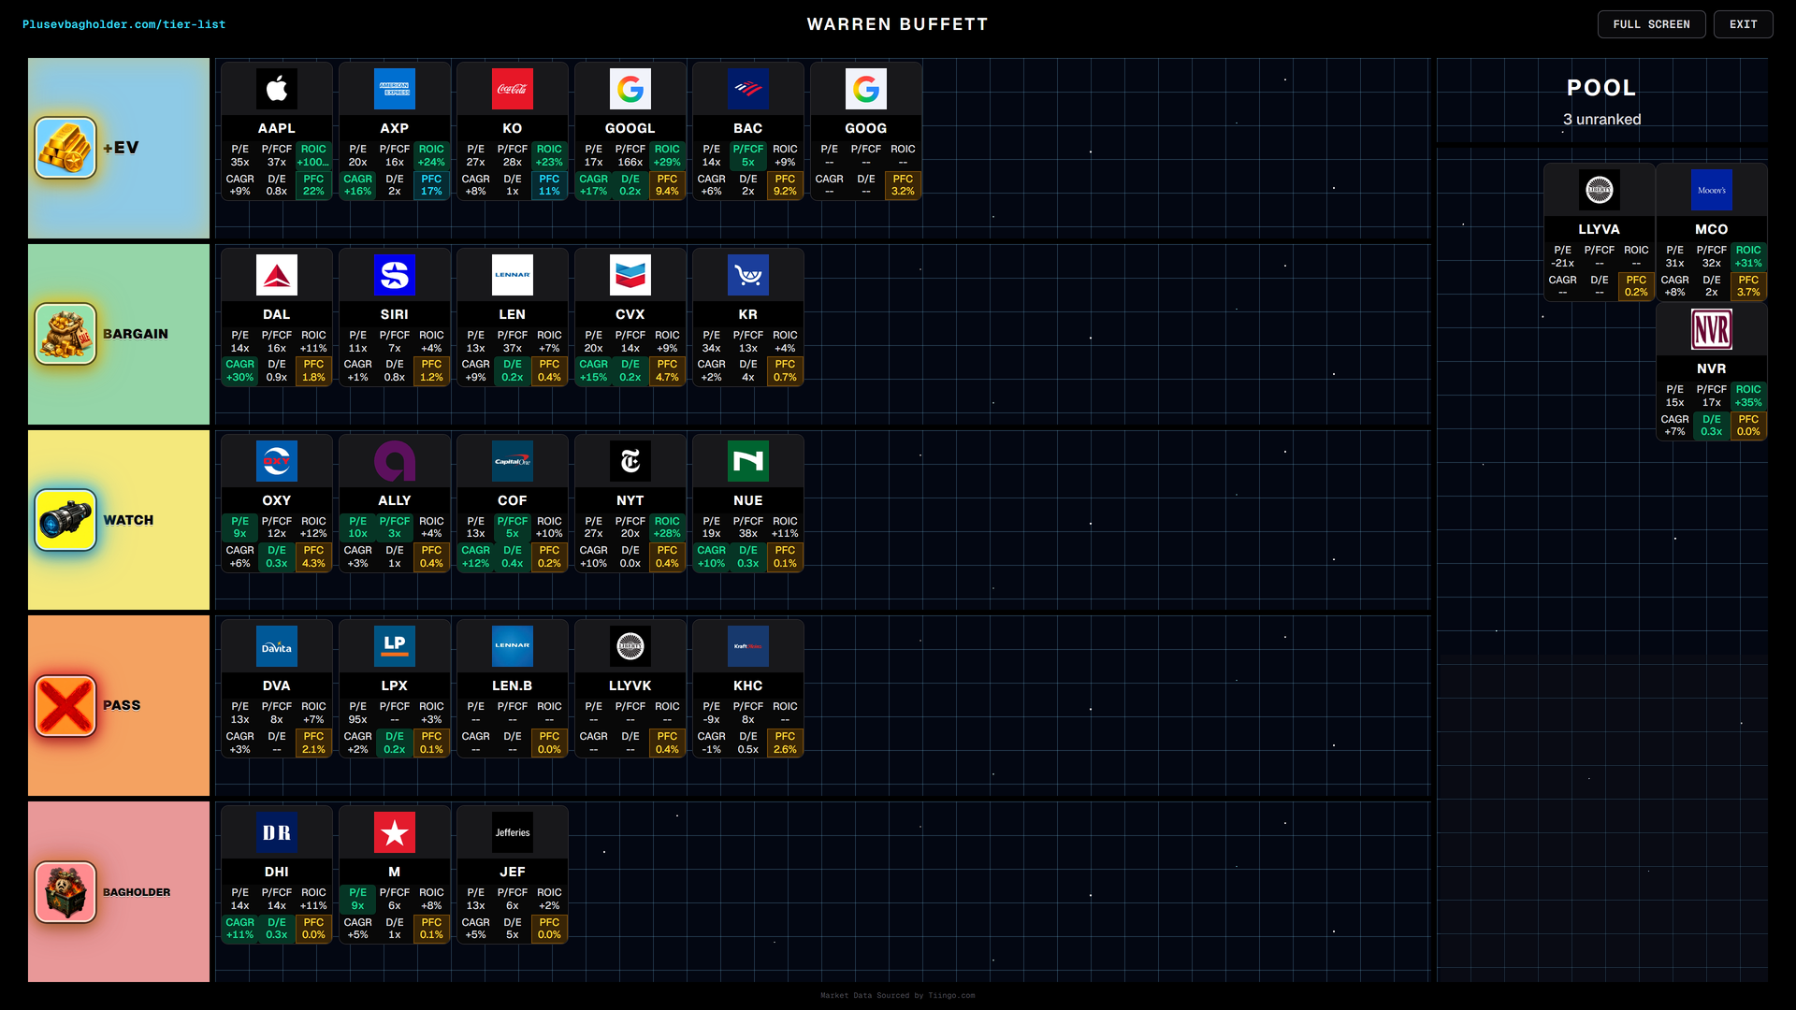Click the WATCH tier label
This screenshot has height=1010, width=1796.
click(128, 520)
